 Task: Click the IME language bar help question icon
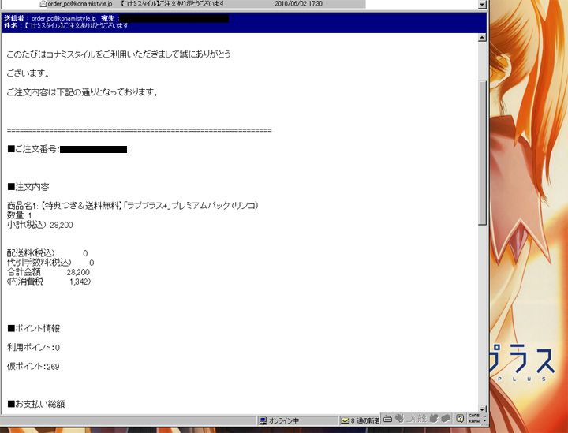pos(460,419)
